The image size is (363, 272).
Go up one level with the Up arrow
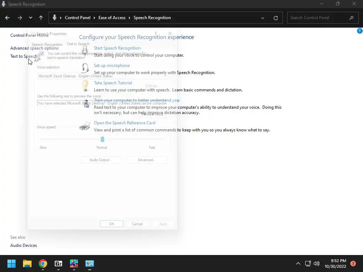pos(41,18)
